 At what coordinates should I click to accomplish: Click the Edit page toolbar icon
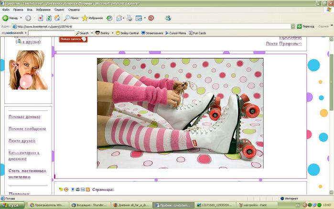coord(139,18)
